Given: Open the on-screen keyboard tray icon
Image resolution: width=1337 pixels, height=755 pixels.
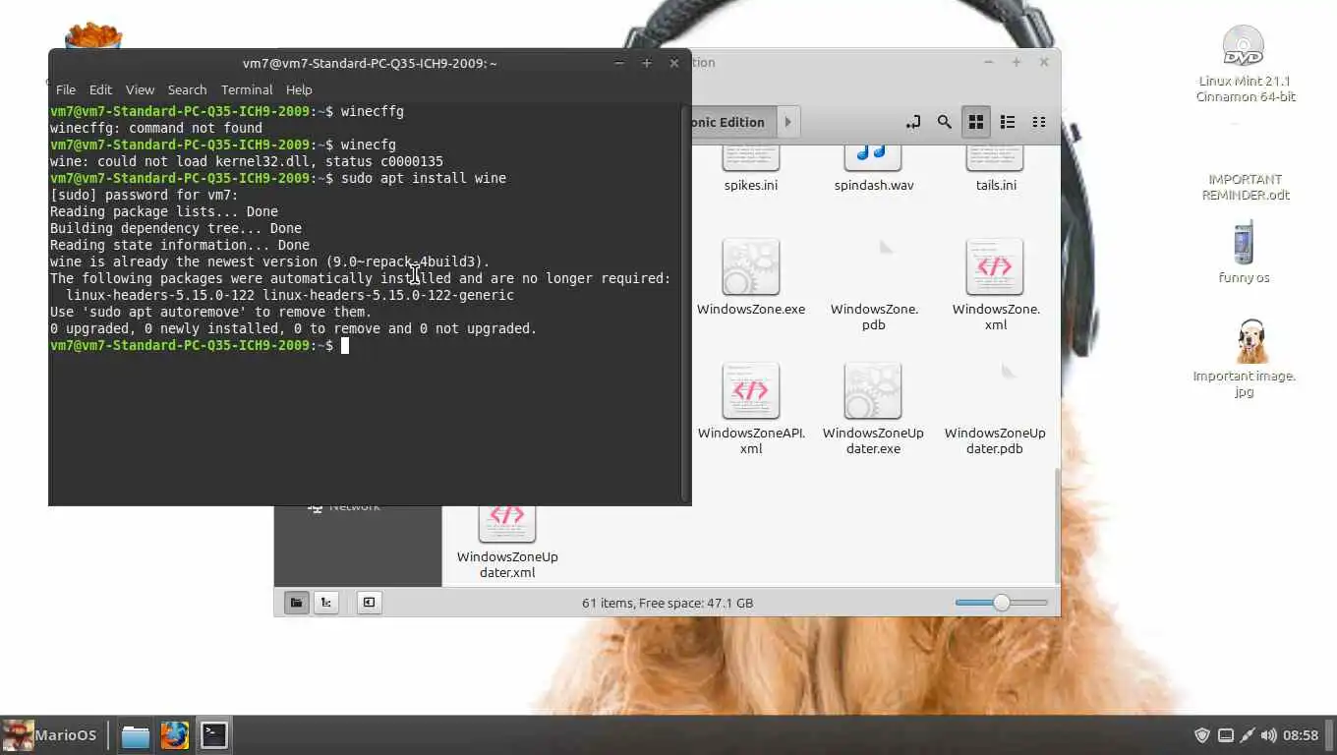Looking at the screenshot, I should click(1225, 735).
